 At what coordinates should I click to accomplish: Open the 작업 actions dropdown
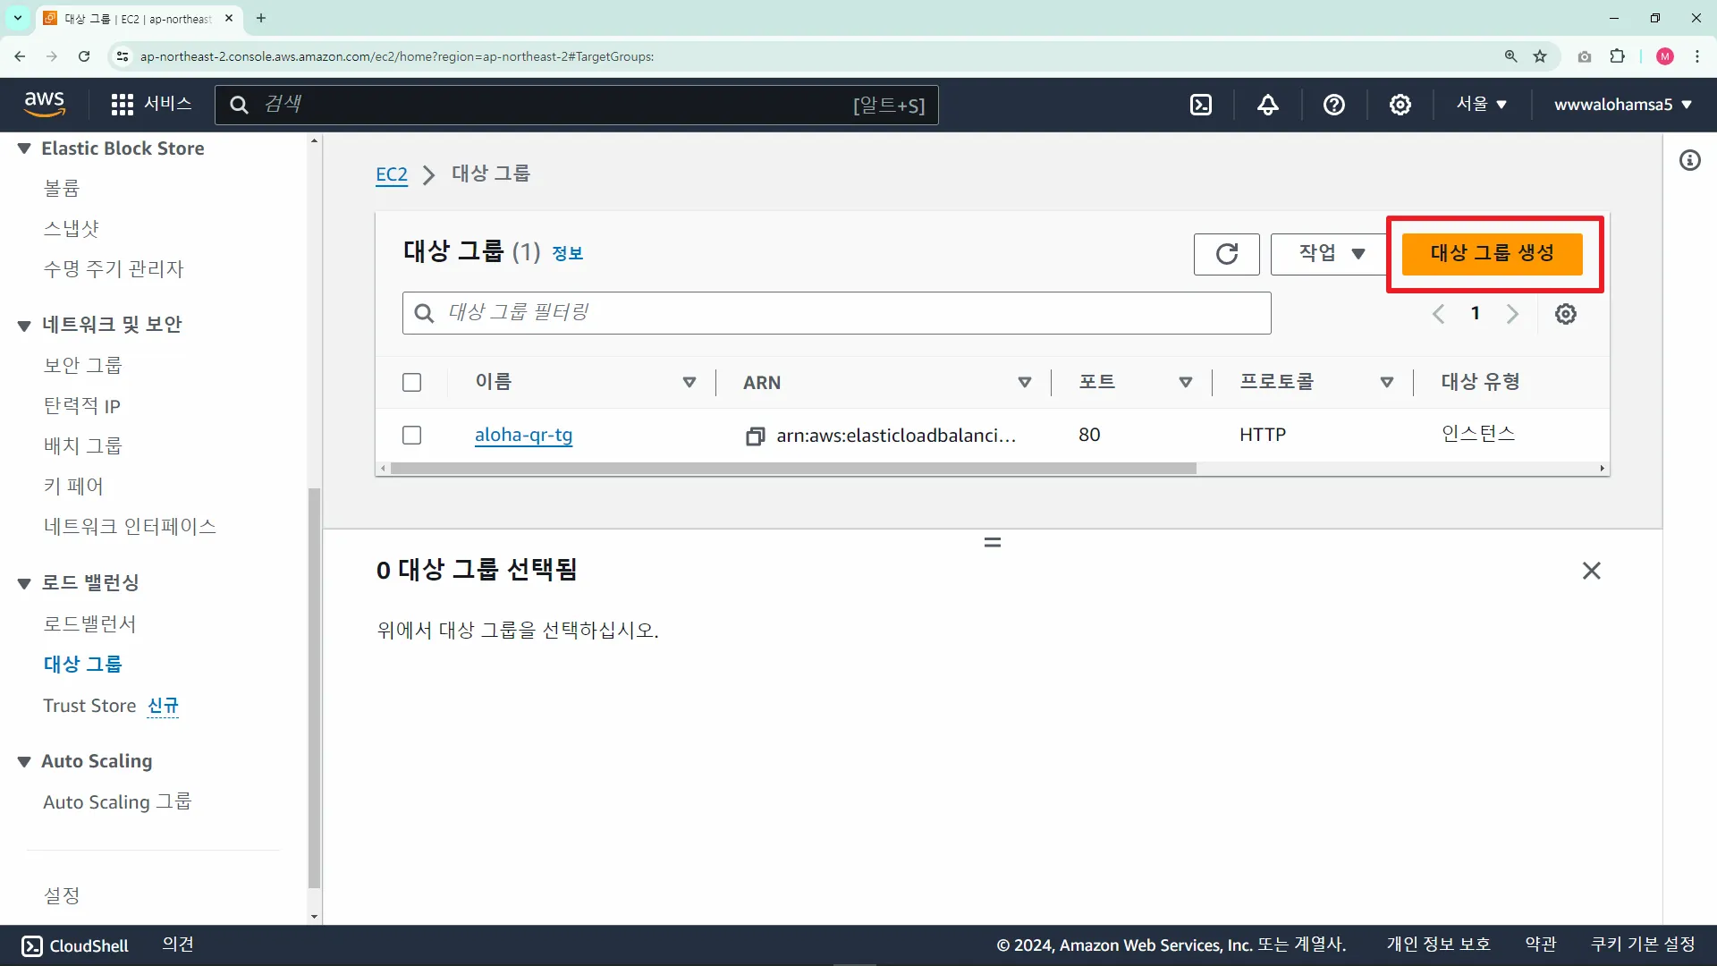[1330, 254]
